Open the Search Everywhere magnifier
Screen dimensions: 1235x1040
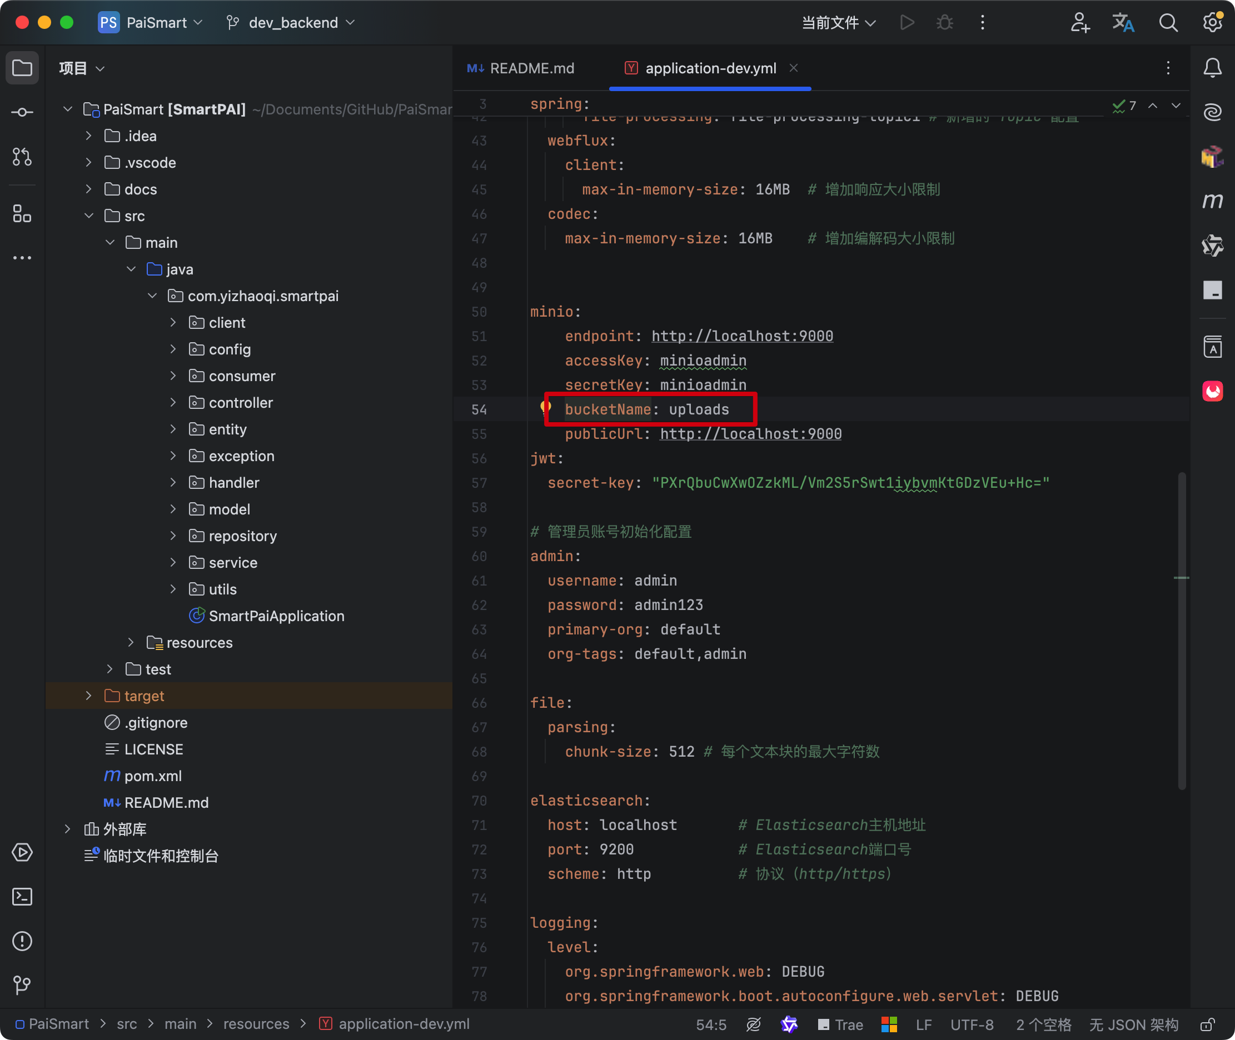[x=1168, y=22]
